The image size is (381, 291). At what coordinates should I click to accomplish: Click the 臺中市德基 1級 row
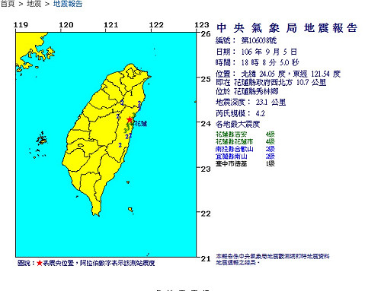[x=245, y=163]
